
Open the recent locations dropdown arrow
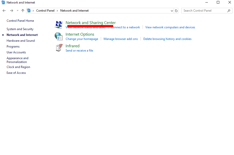click(x=17, y=11)
